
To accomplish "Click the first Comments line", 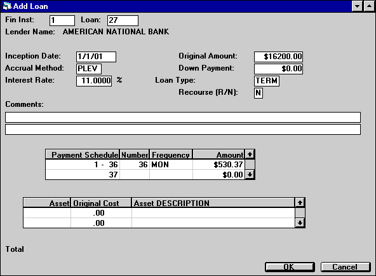I will (183, 118).
